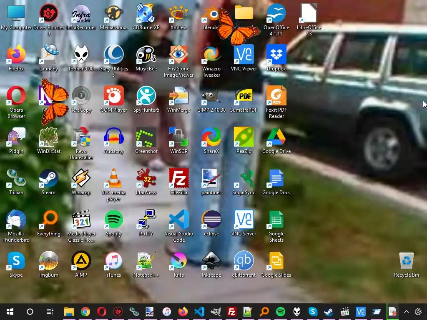Click the Winaero Tweaker shortcut
This screenshot has width=427, height=320.
211,61
